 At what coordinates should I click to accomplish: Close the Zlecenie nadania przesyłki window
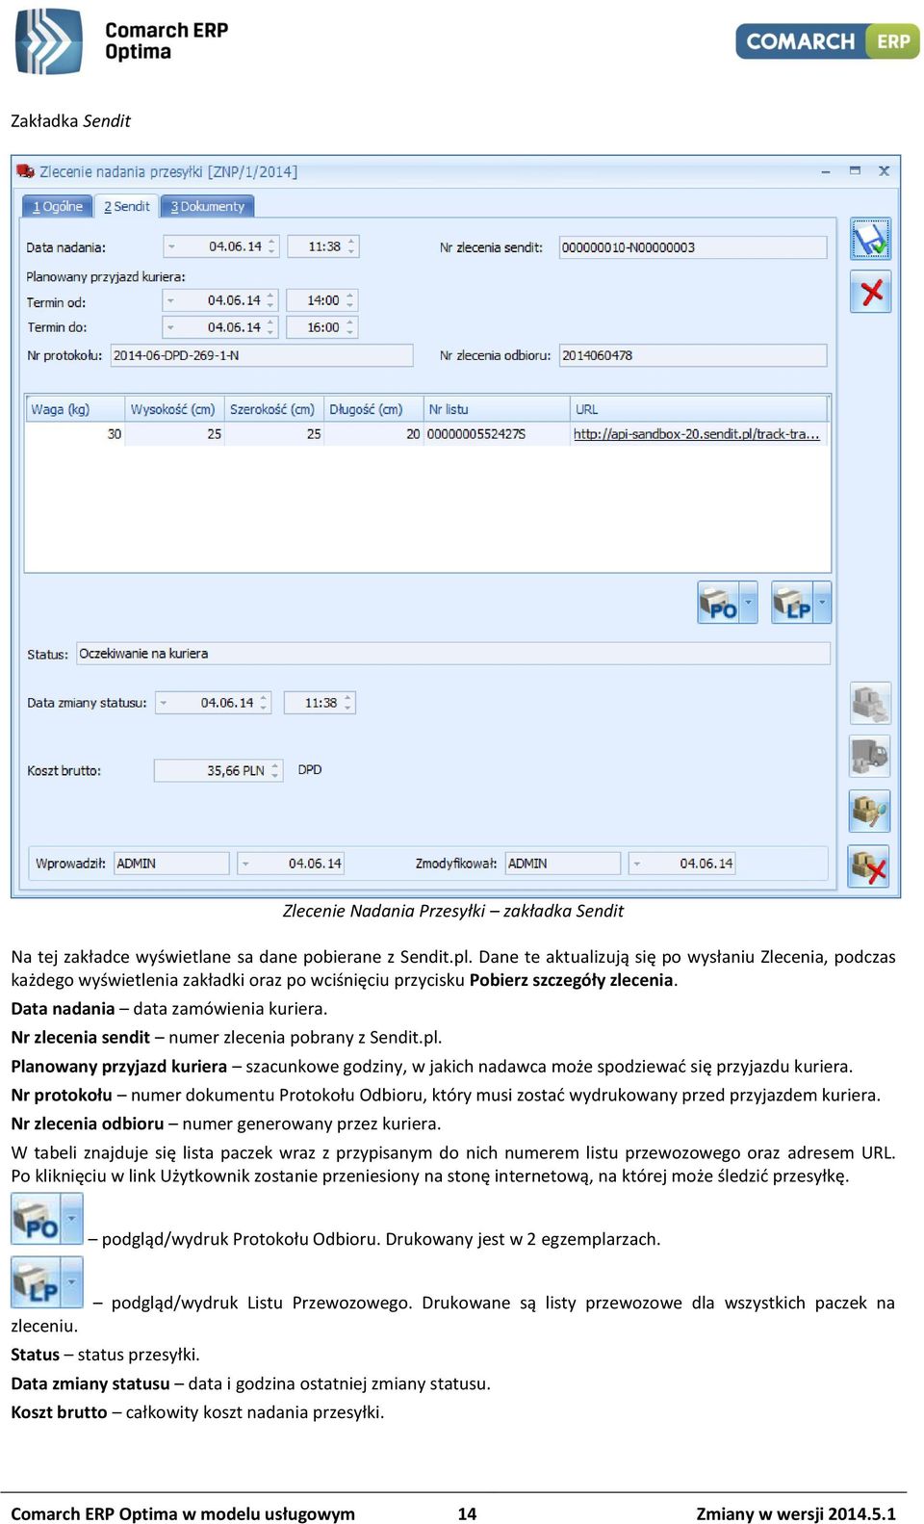coord(884,171)
